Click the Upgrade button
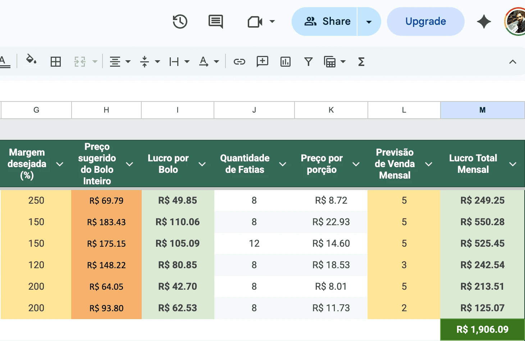The width and height of the screenshot is (525, 341). [x=425, y=22]
